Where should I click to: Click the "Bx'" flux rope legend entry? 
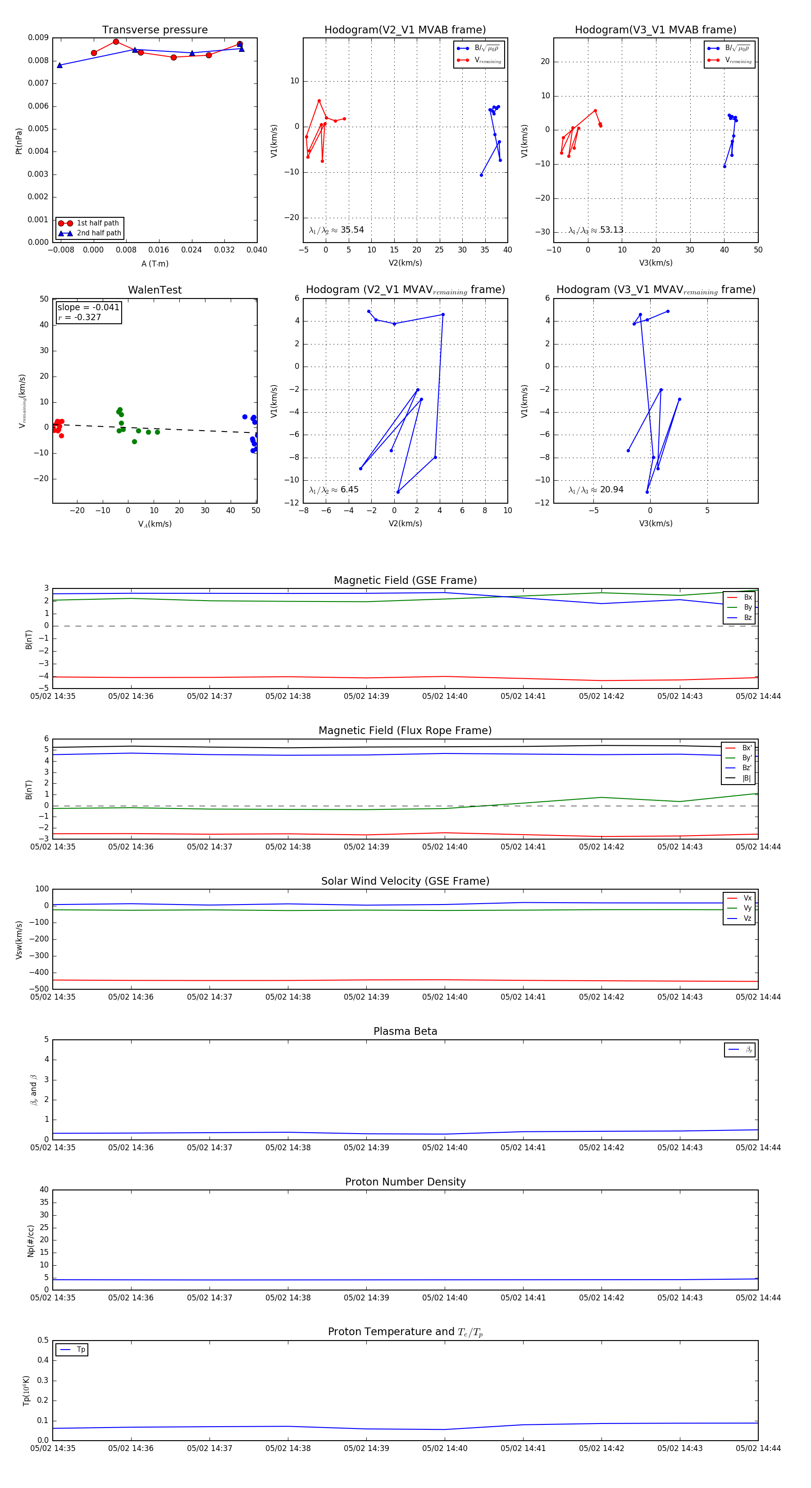pyautogui.click(x=739, y=748)
